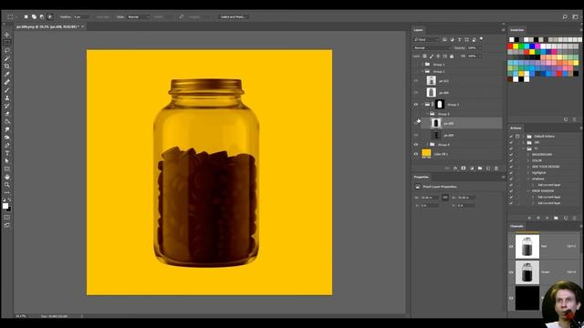Open the search magnifier in top right
This screenshot has width=584, height=328.
(565, 16)
